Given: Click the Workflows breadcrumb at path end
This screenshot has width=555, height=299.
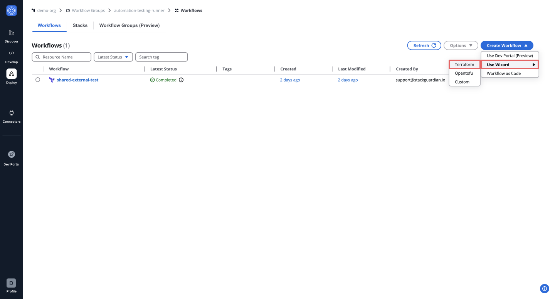Looking at the screenshot, I should tap(192, 10).
